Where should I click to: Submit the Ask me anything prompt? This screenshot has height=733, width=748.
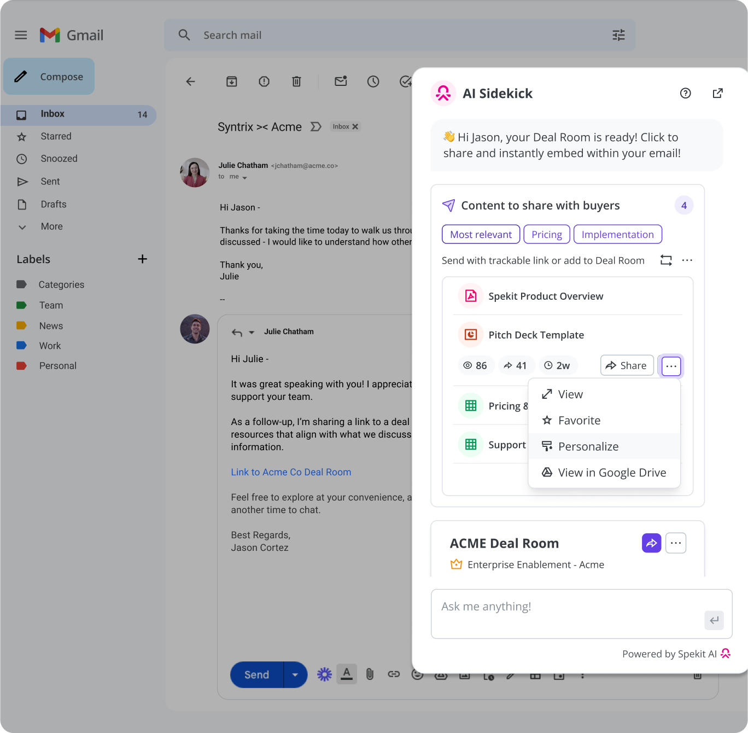pyautogui.click(x=714, y=620)
